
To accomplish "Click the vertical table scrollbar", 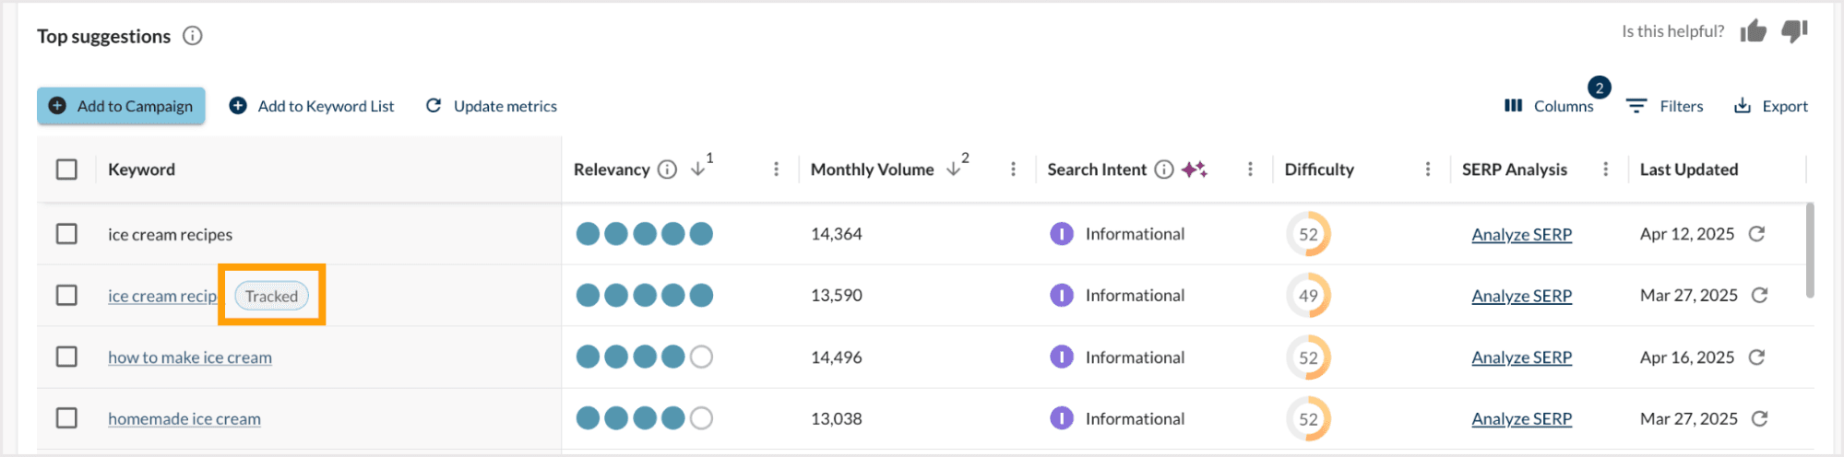I will tap(1809, 251).
